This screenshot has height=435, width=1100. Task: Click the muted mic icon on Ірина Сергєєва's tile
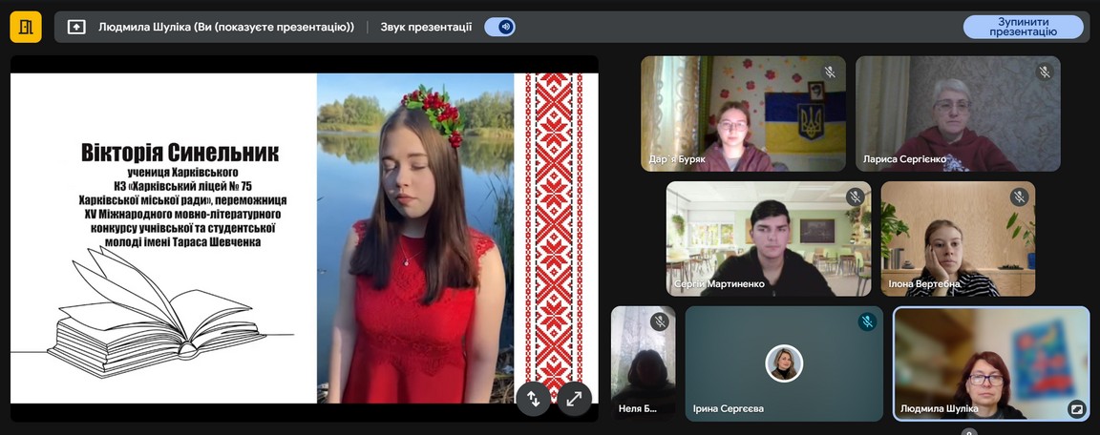866,321
